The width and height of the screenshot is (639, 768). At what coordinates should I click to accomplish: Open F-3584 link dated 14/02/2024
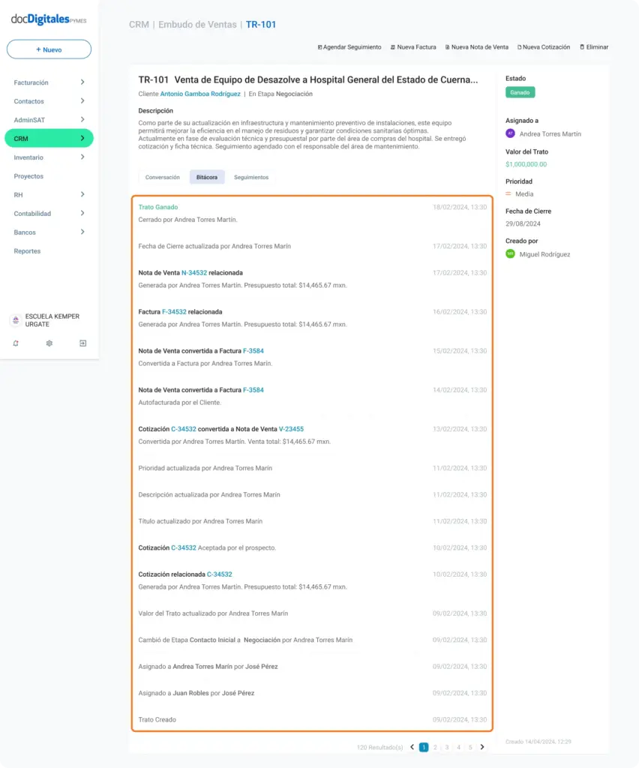pyautogui.click(x=253, y=390)
